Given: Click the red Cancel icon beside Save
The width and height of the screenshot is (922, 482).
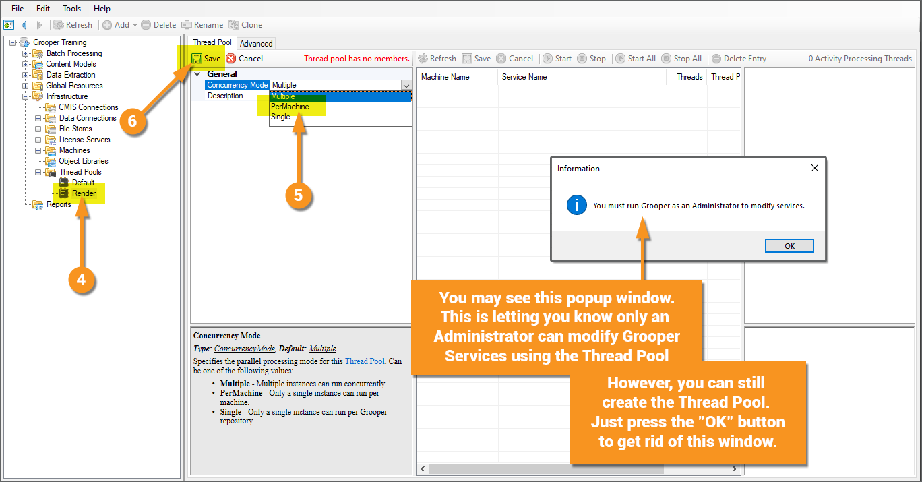Looking at the screenshot, I should (x=231, y=59).
